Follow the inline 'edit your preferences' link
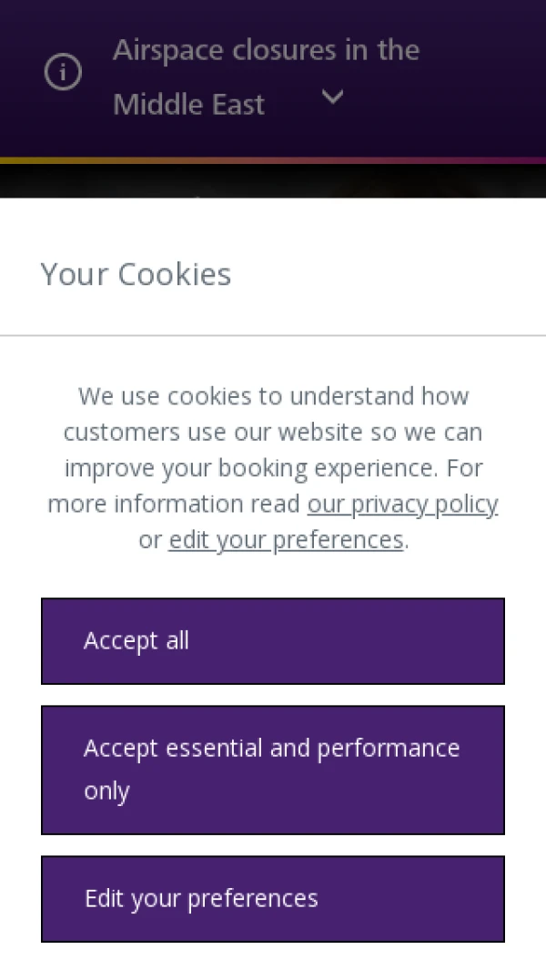Screen dimensions: 546x970 (286, 540)
